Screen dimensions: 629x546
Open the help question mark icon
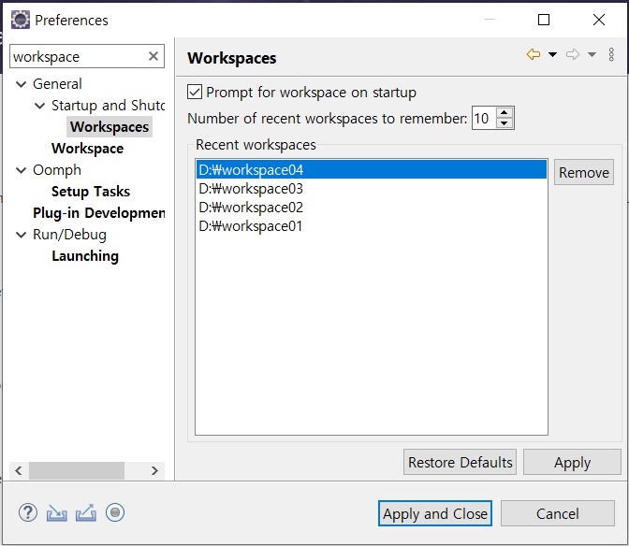pos(28,512)
